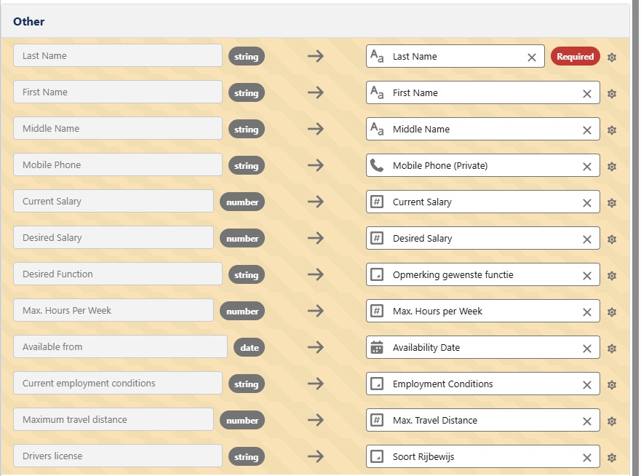Screen dimensions: 641x476
Task: Toggle the Required badge on Last Name
Action: tap(575, 55)
